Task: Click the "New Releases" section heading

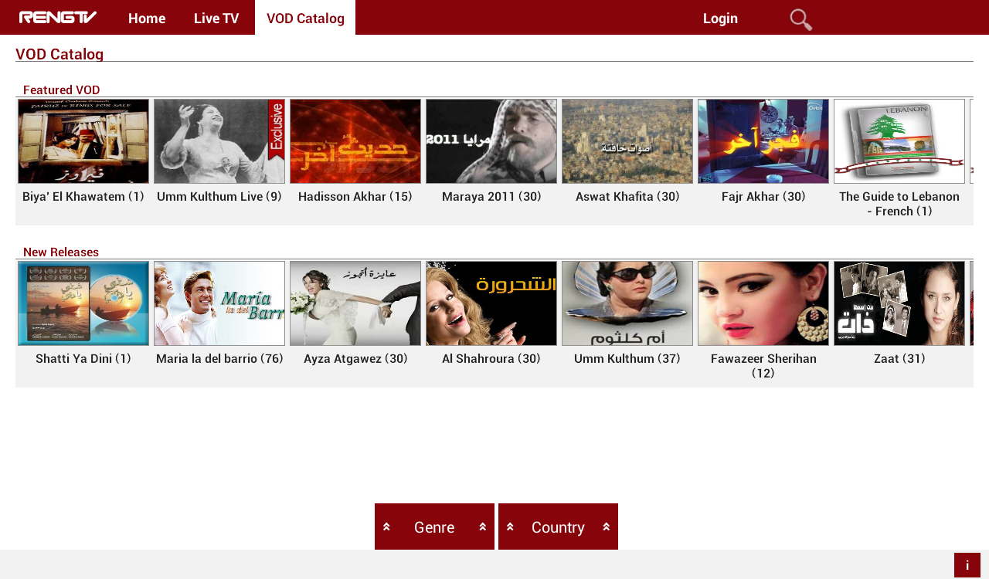Action: [x=61, y=252]
